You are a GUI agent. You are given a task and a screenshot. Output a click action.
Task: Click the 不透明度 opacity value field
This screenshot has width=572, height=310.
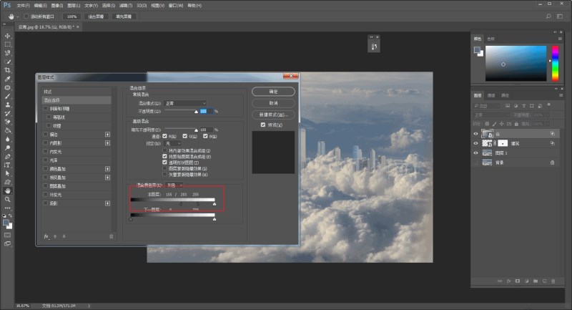click(x=203, y=111)
